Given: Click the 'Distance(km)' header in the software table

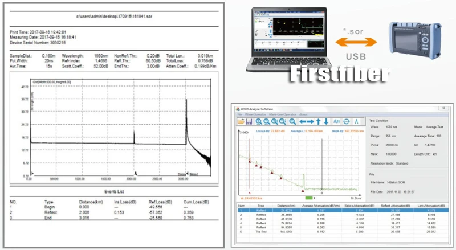Looking at the screenshot, I should coord(286,206).
